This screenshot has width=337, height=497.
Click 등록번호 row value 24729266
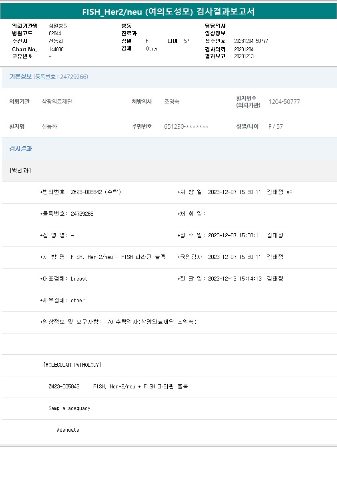pyautogui.click(x=82, y=214)
